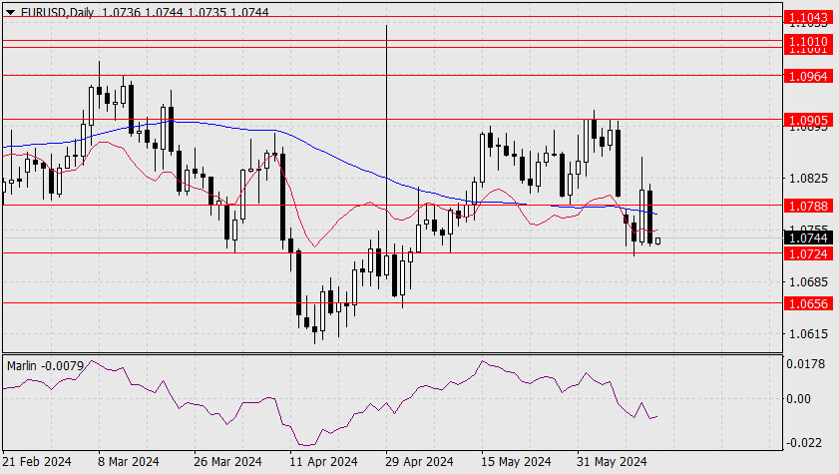Click the OHLC values 1.0736 1.0744 1.0735 1.0744
This screenshot has height=474, width=839.
pyautogui.click(x=186, y=12)
